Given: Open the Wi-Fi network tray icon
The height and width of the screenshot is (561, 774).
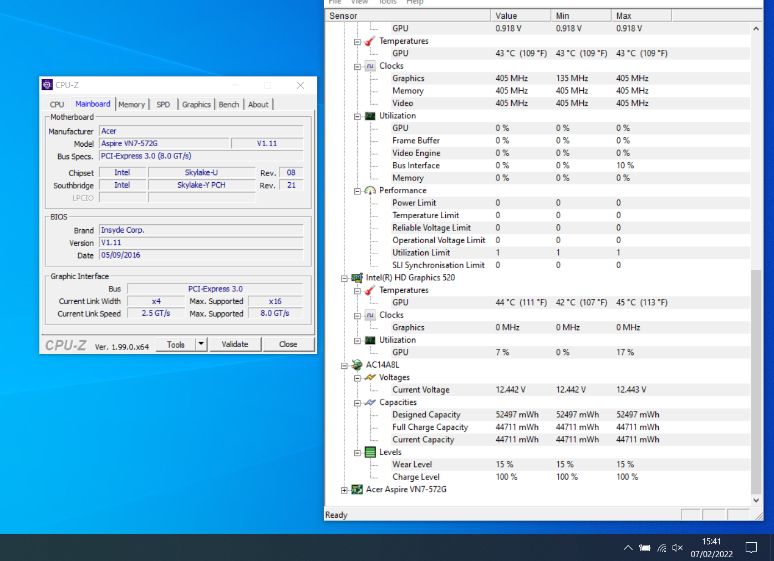Looking at the screenshot, I should coord(661,548).
